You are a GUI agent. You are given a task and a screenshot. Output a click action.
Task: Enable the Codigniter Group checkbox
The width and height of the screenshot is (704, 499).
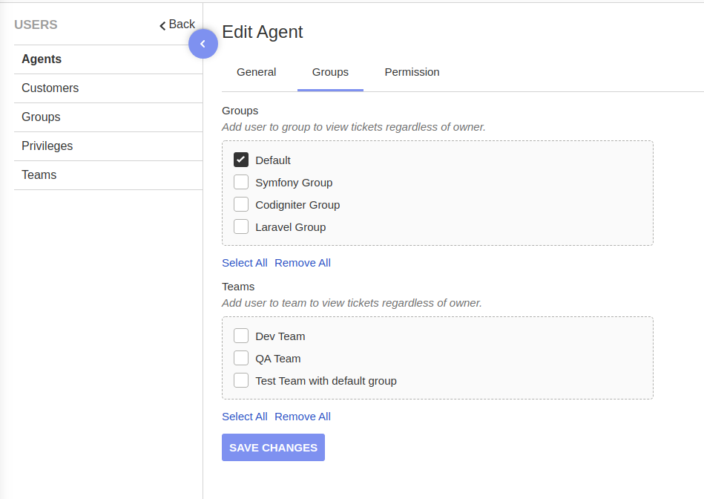coord(241,204)
